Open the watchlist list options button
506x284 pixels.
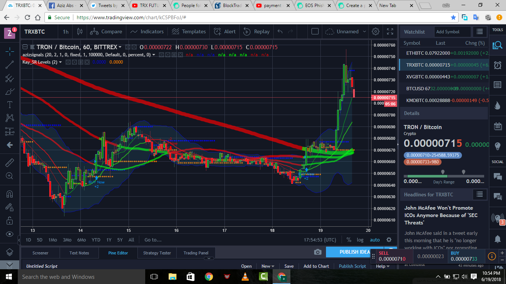coord(480,32)
